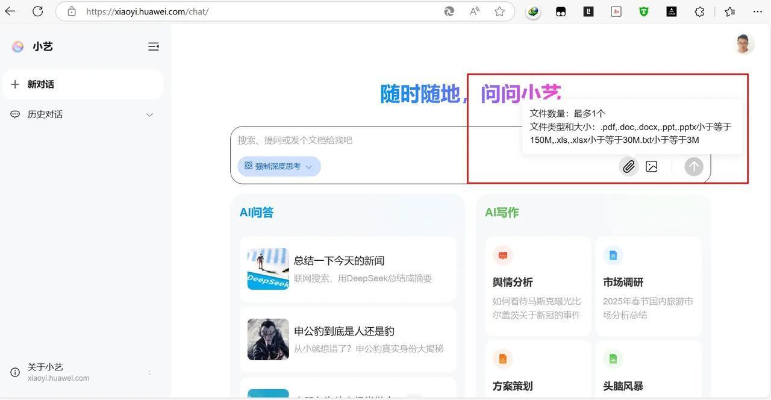Open the green globe browser extension
This screenshot has width=771, height=400.
coord(533,11)
